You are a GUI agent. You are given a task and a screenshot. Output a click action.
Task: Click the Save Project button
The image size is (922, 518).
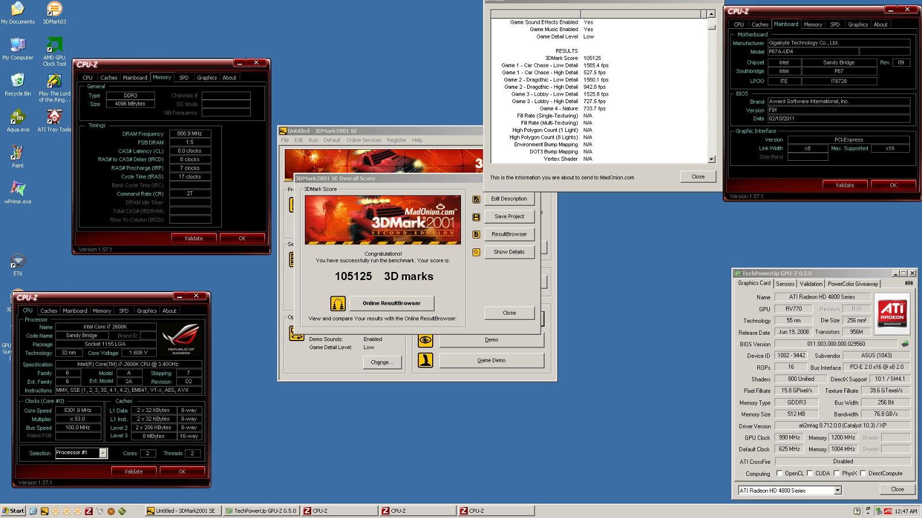click(509, 217)
